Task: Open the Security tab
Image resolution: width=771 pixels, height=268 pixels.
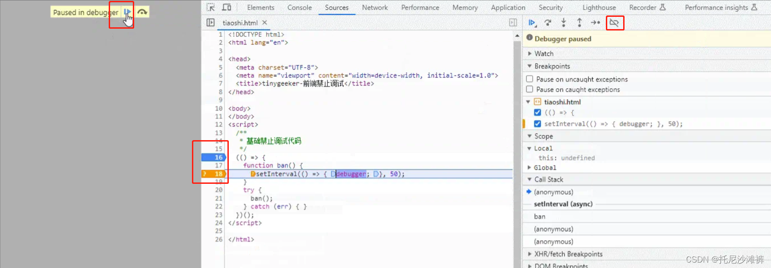Action: [550, 7]
